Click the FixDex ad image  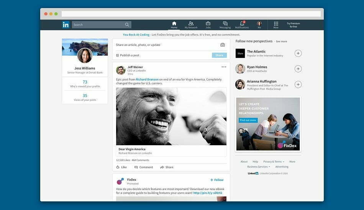(x=268, y=124)
